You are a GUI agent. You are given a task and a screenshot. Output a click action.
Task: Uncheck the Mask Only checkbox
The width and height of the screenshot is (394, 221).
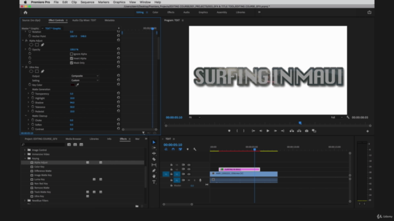pyautogui.click(x=71, y=63)
